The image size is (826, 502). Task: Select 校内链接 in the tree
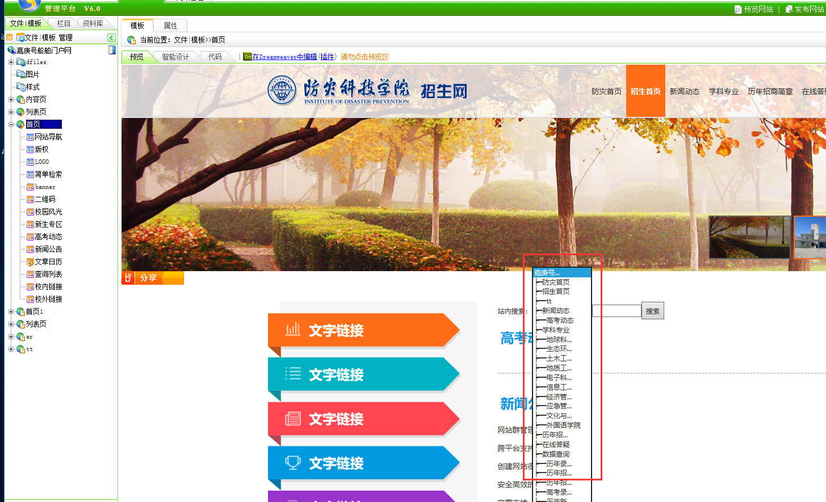[48, 286]
